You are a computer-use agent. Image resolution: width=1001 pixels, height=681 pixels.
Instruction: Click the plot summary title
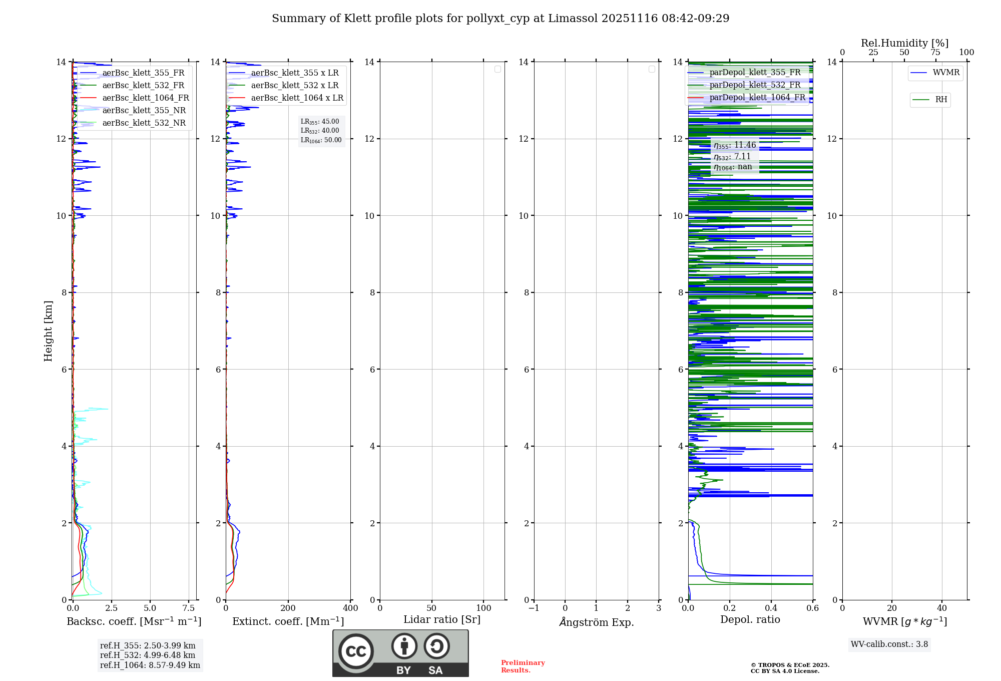[500, 19]
